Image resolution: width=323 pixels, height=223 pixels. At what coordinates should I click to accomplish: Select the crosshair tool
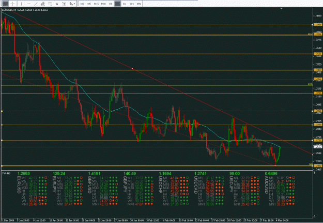pyautogui.click(x=12, y=4)
